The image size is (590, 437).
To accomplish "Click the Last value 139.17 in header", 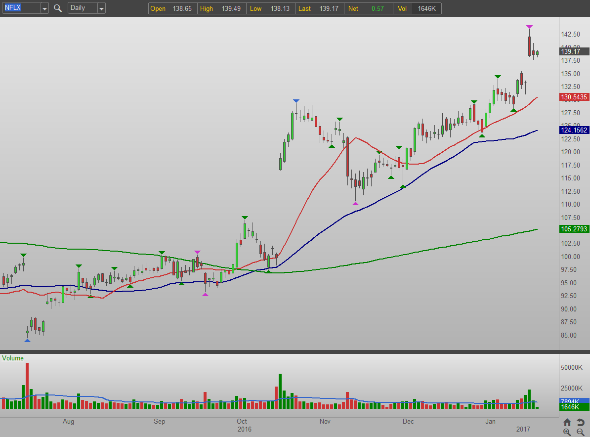I will (x=329, y=8).
